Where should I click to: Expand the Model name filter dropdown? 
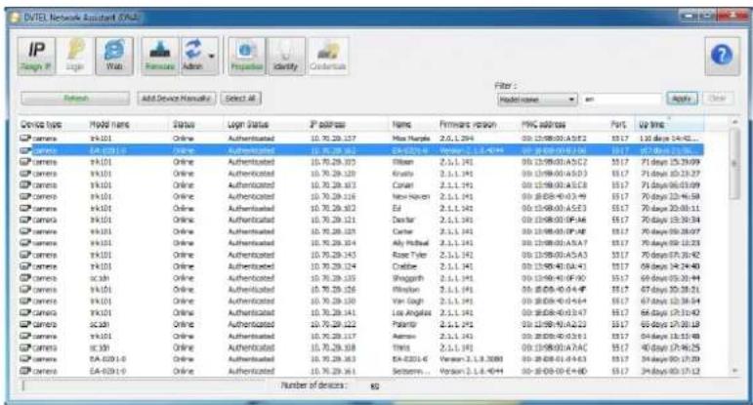pos(571,100)
